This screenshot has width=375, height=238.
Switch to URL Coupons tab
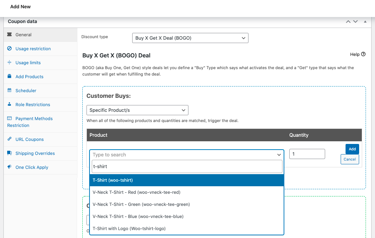[x=40, y=139]
